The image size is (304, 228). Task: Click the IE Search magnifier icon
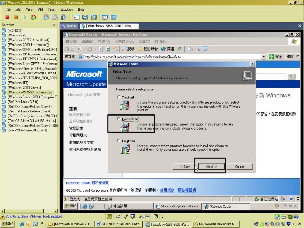tap(123, 49)
